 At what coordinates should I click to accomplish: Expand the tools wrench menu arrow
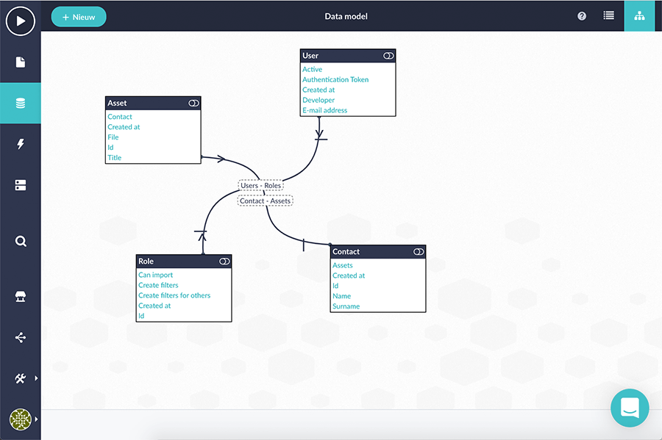35,378
